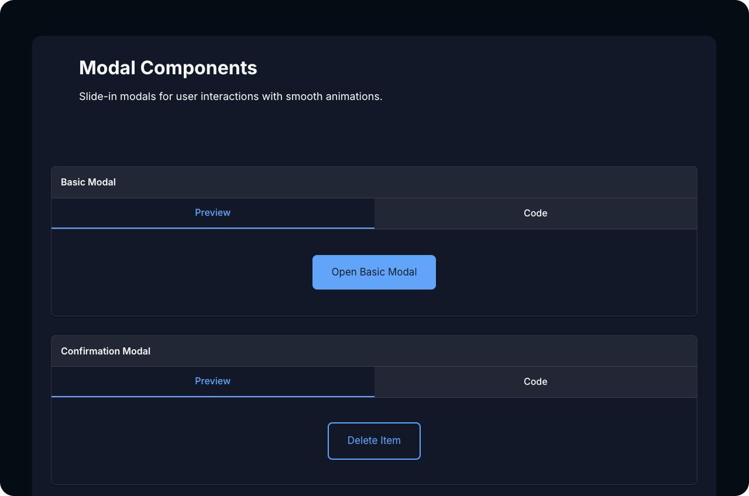Image resolution: width=749 pixels, height=496 pixels.
Task: Switch to the Basic Modal Code tab
Action: point(535,213)
